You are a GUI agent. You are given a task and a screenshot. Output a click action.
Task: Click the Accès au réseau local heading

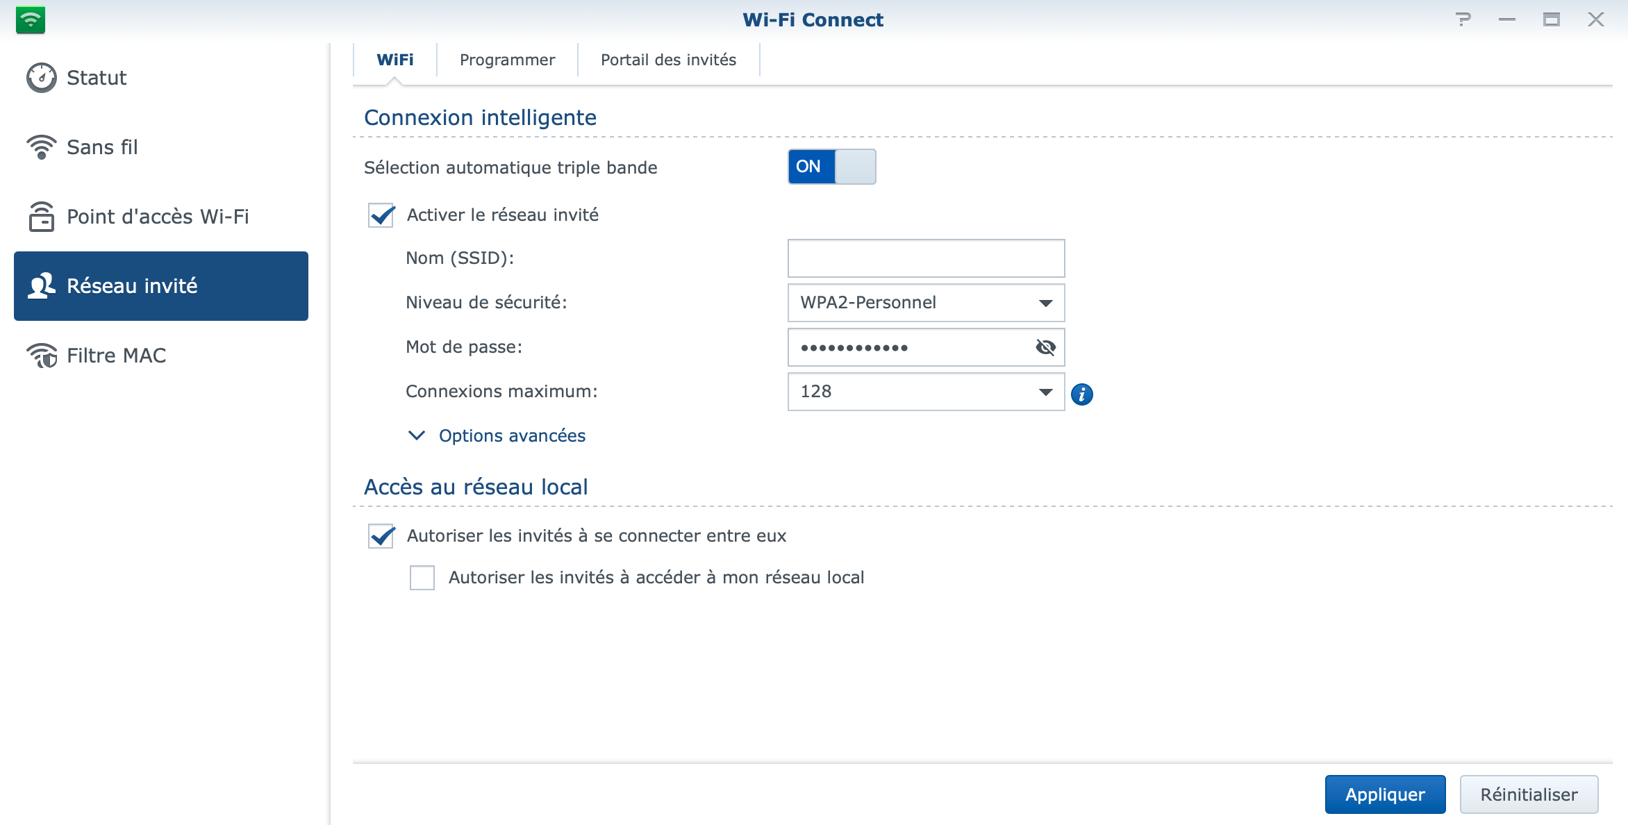coord(476,487)
